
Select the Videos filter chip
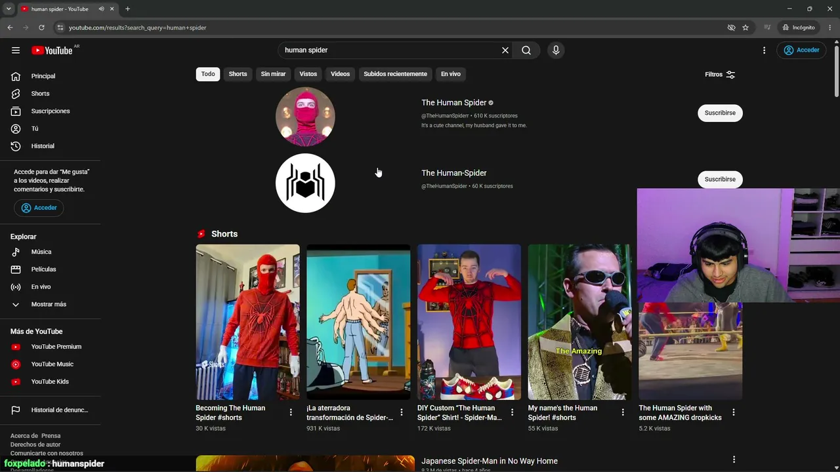click(340, 74)
